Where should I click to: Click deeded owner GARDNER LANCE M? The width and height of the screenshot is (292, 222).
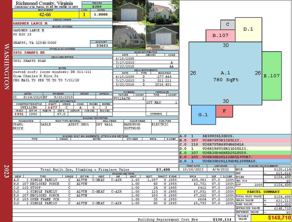tap(30, 23)
